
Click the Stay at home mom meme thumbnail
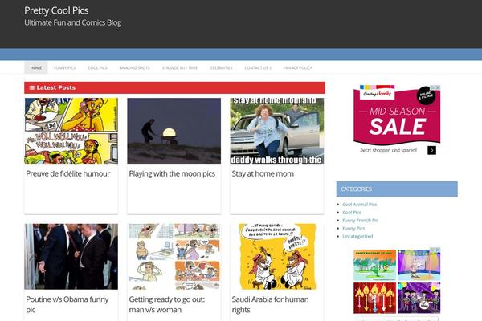(277, 131)
